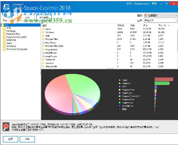
Task: Click the pink hiberfil.sys legend swatch
Action: coord(120,93)
